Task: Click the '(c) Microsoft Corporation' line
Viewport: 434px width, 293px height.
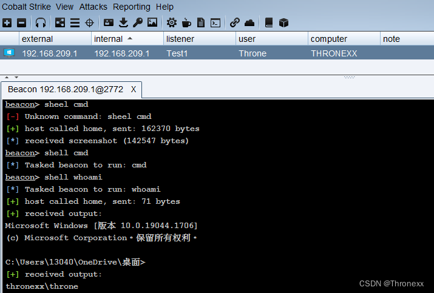Action: coord(101,238)
